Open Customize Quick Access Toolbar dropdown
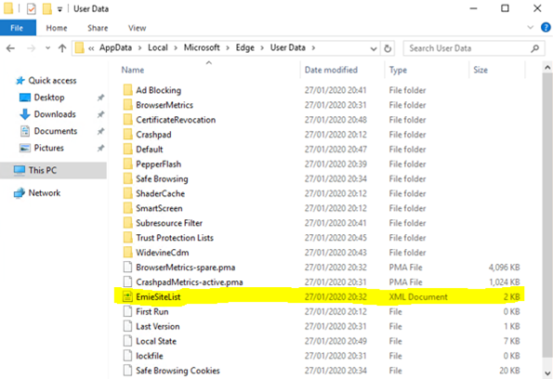The image size is (553, 379). (x=59, y=9)
